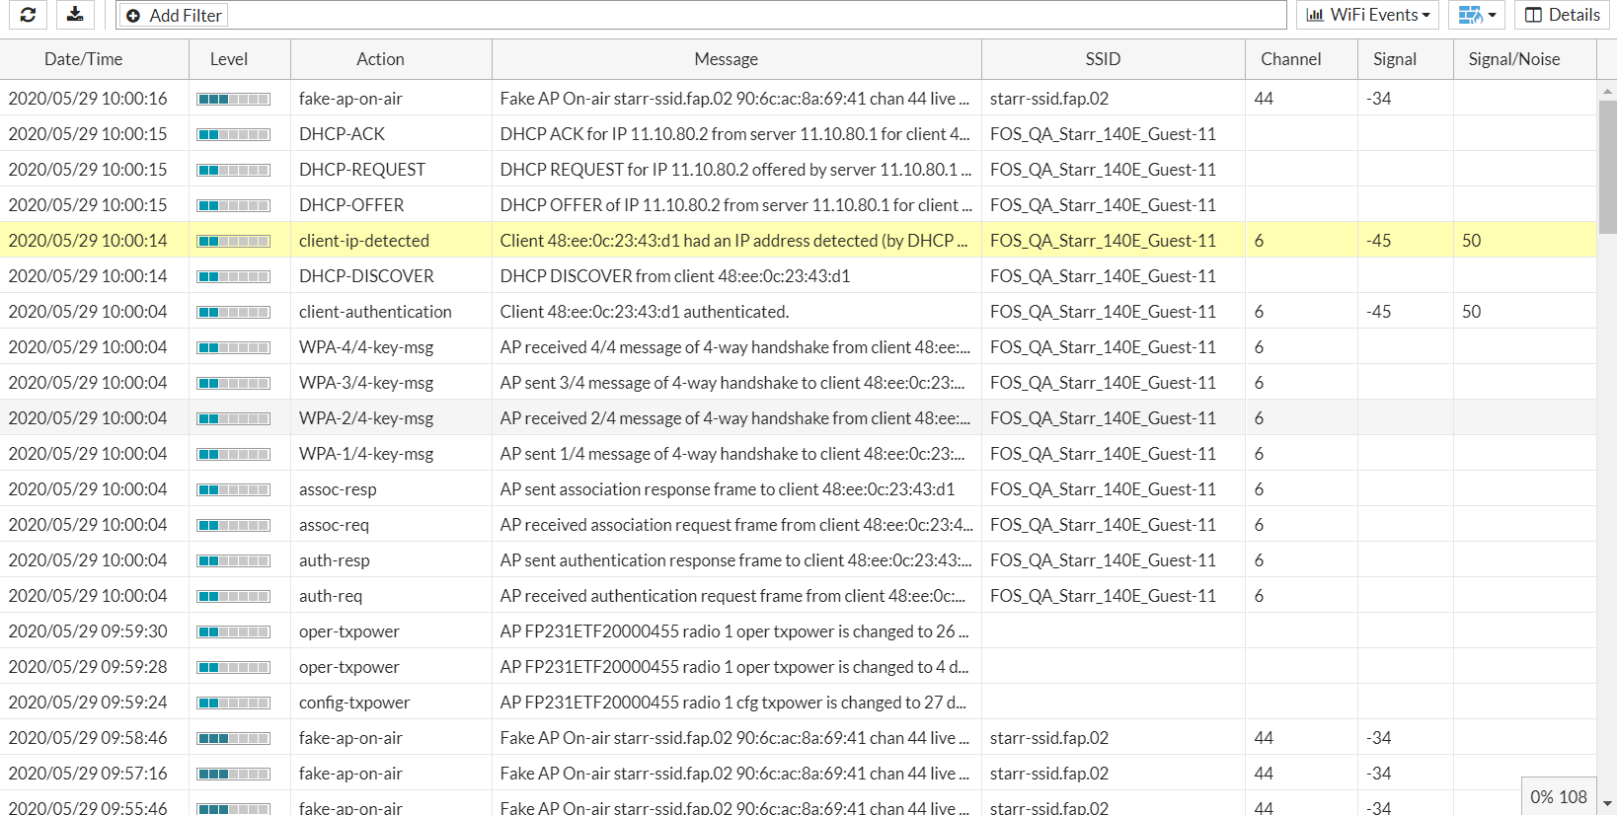The width and height of the screenshot is (1617, 815).
Task: Expand the log source dropdown arrow
Action: [x=1493, y=15]
